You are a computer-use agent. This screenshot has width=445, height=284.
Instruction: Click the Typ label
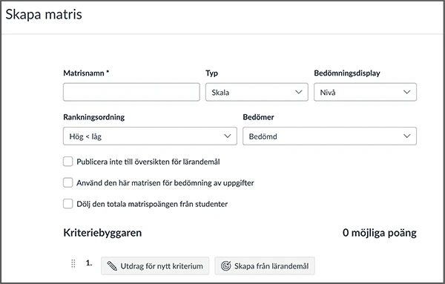pos(211,73)
